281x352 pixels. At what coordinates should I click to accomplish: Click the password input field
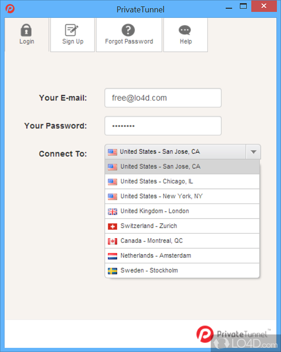tap(163, 126)
